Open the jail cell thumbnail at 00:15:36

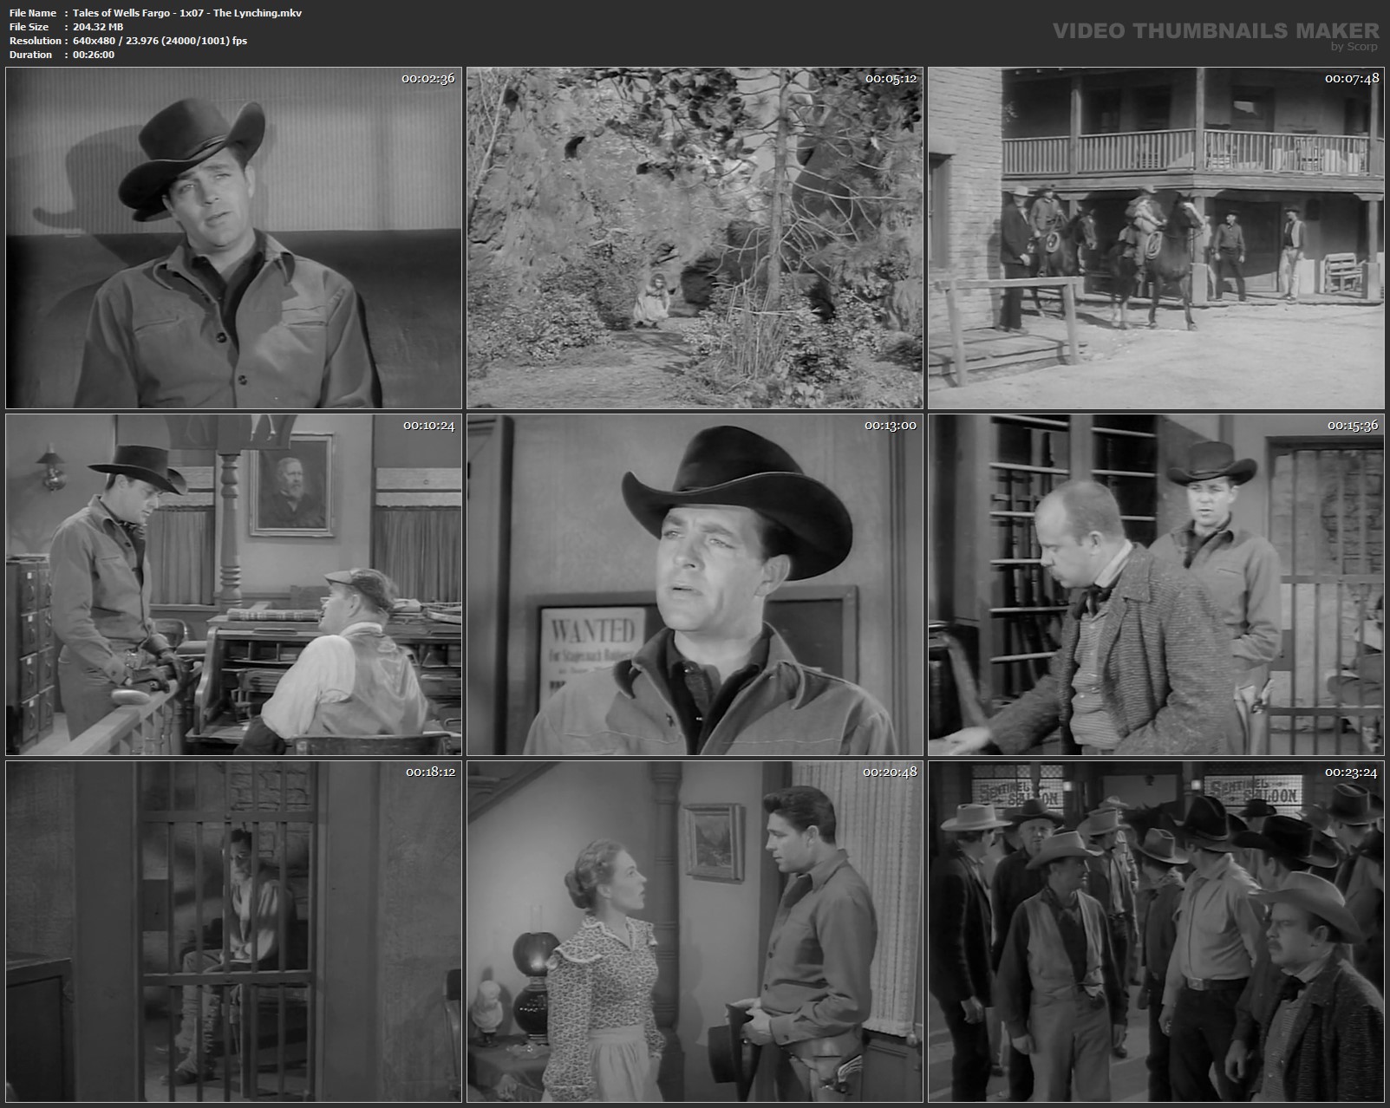1156,584
